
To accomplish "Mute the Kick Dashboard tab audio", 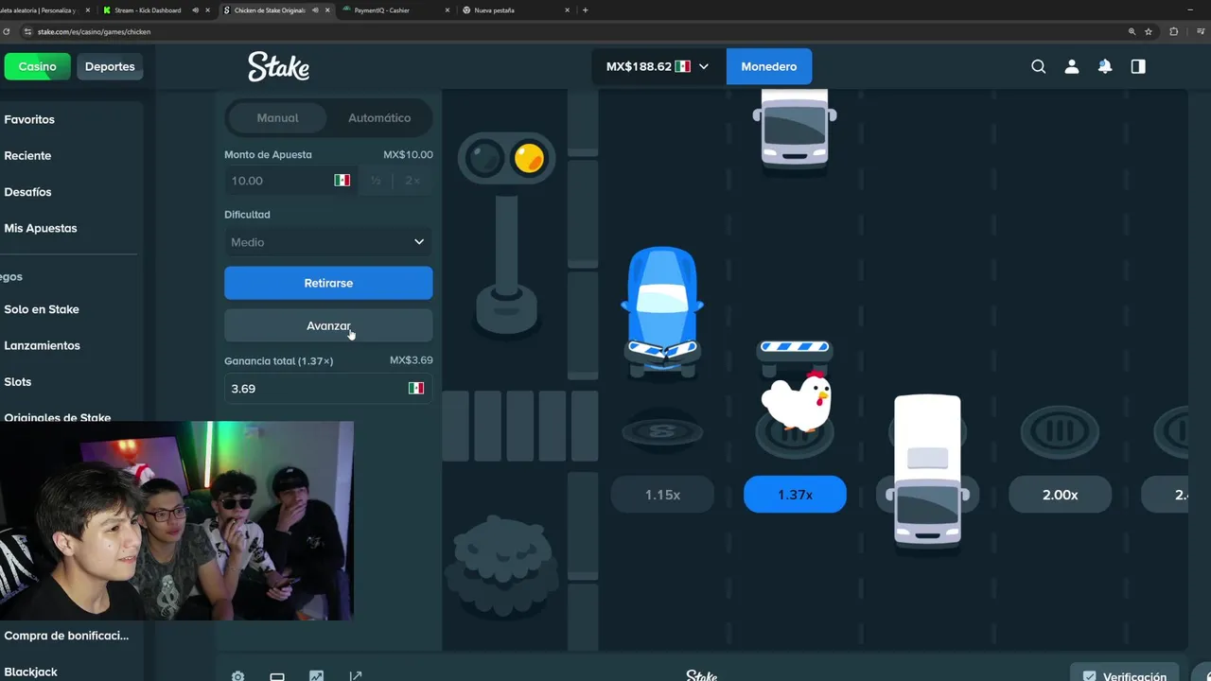I will (x=195, y=10).
